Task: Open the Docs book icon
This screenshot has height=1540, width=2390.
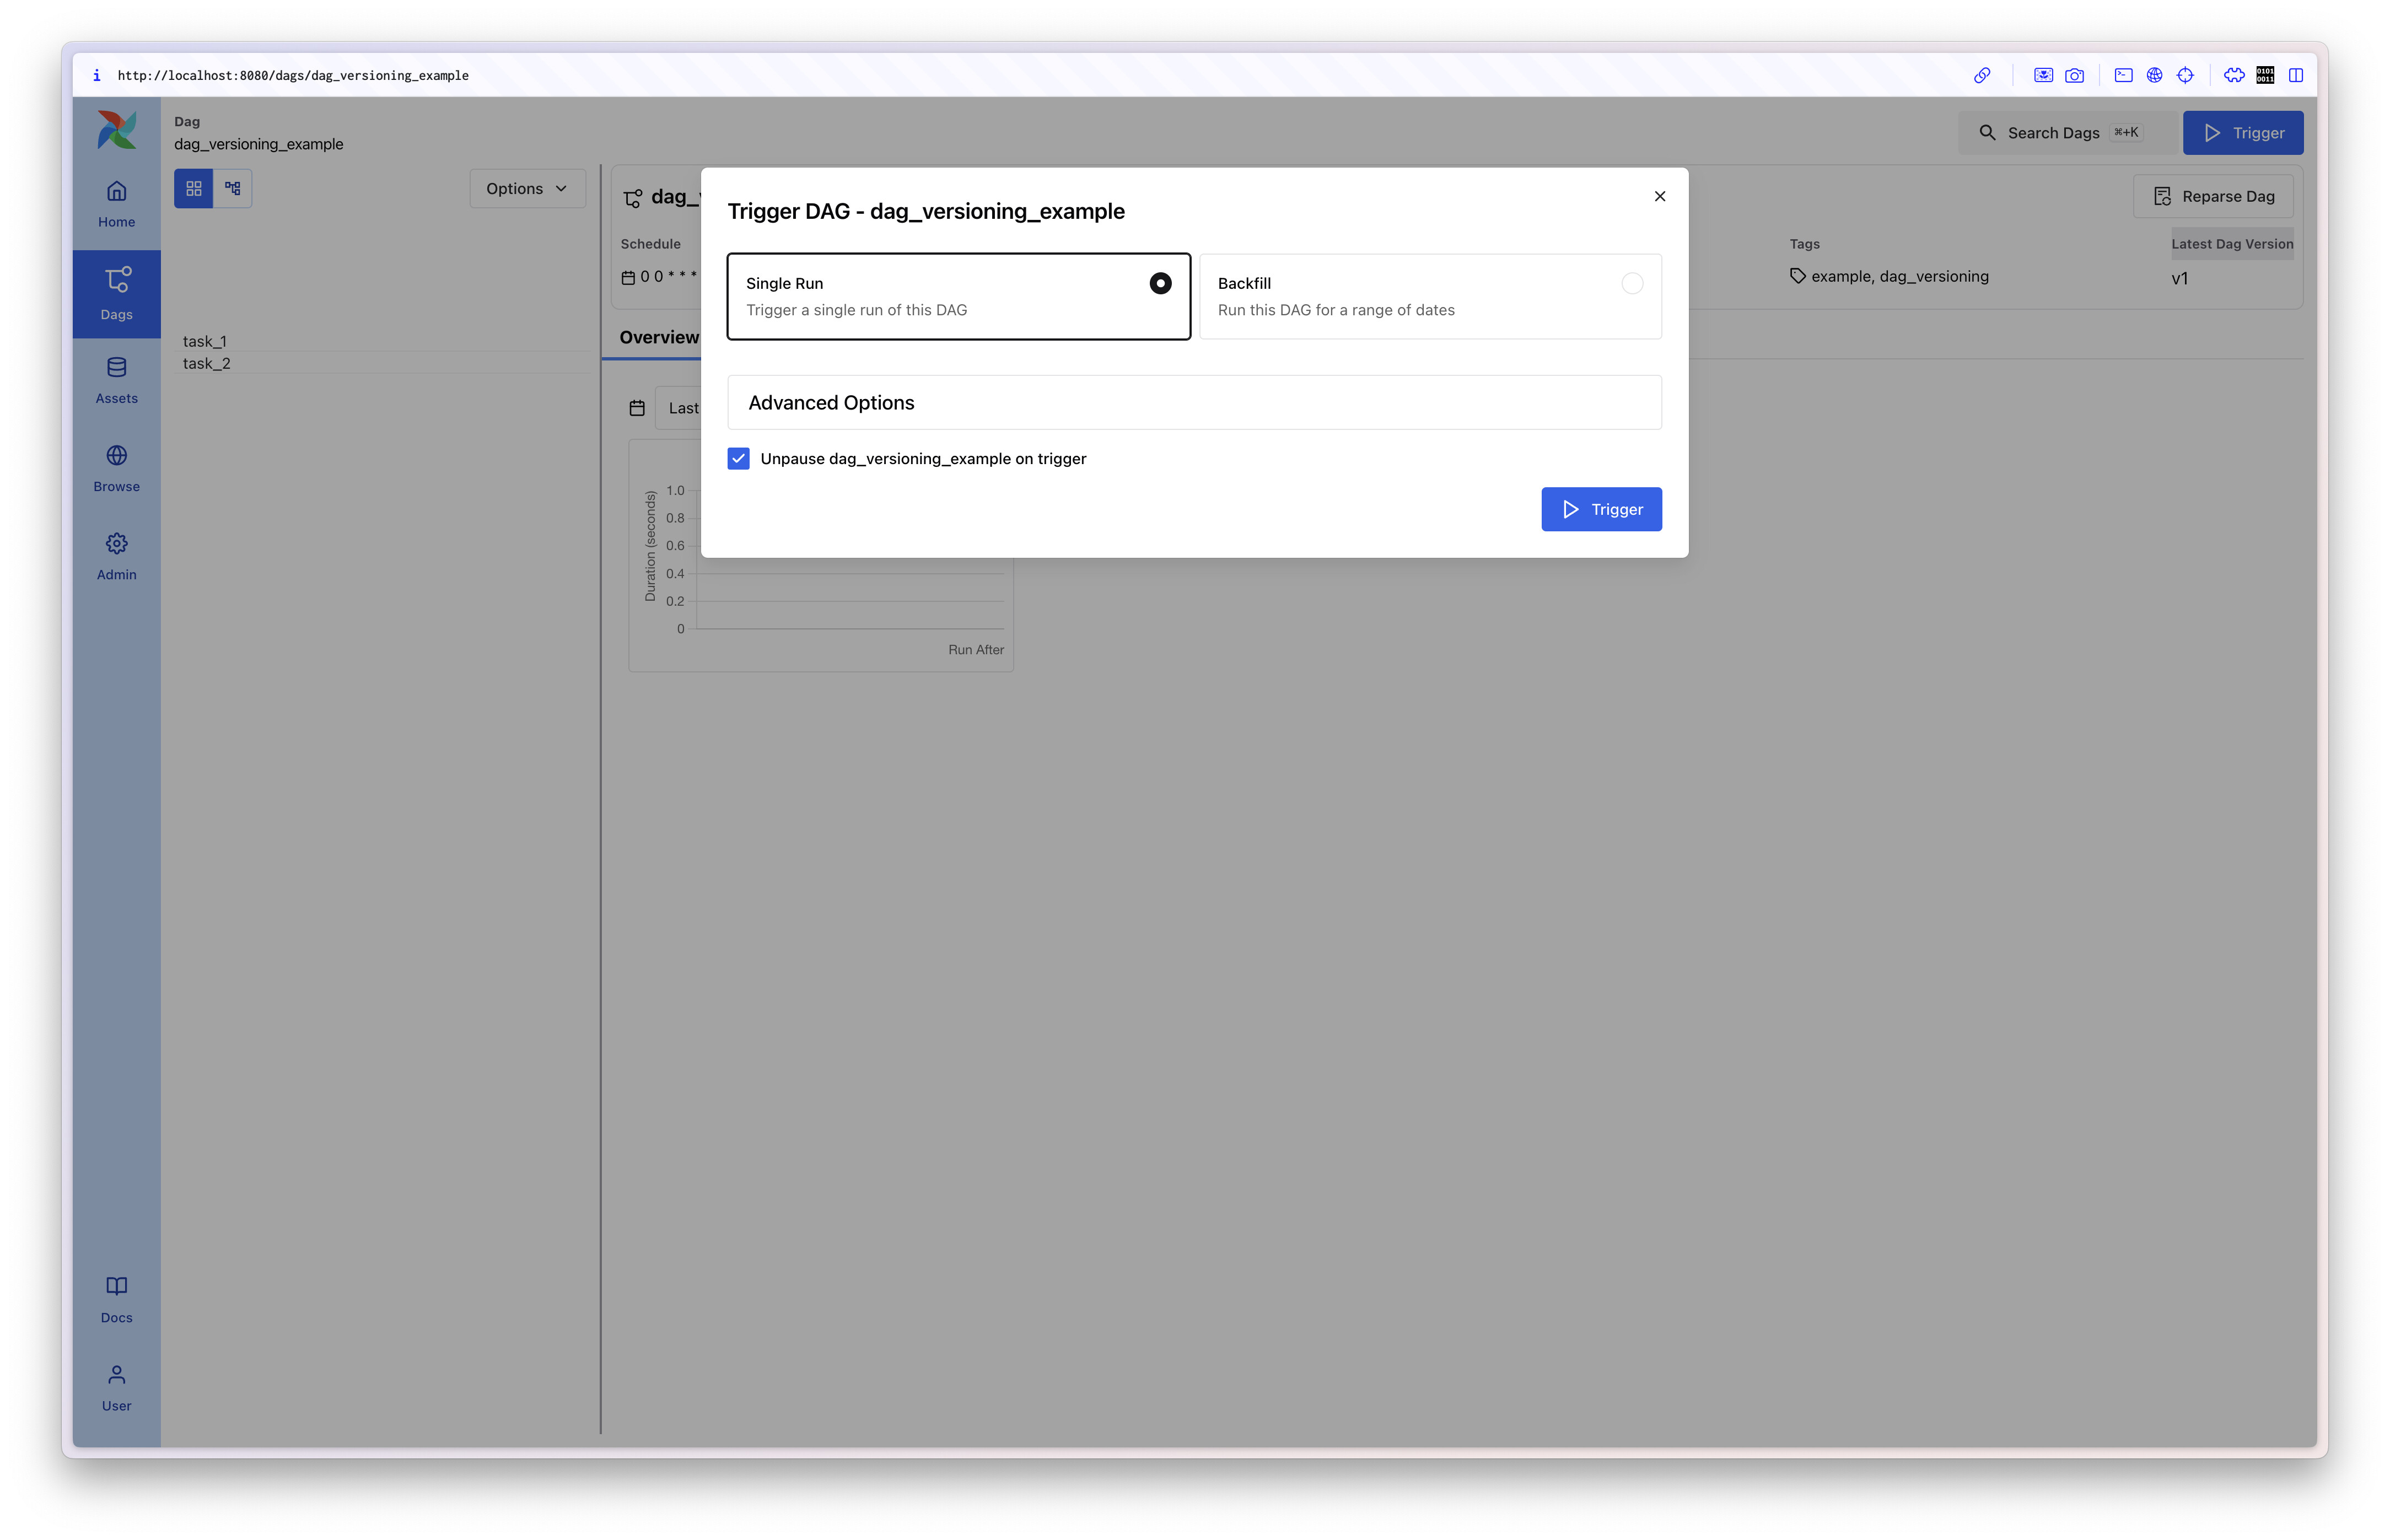Action: point(116,1299)
